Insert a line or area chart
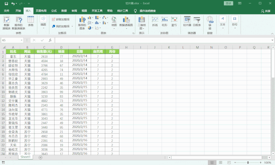 click(x=90, y=23)
